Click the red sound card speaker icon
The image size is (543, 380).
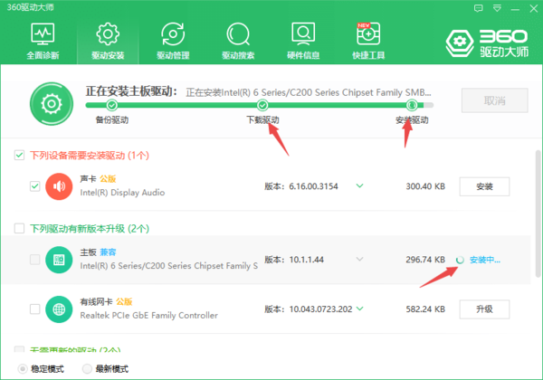tap(59, 186)
